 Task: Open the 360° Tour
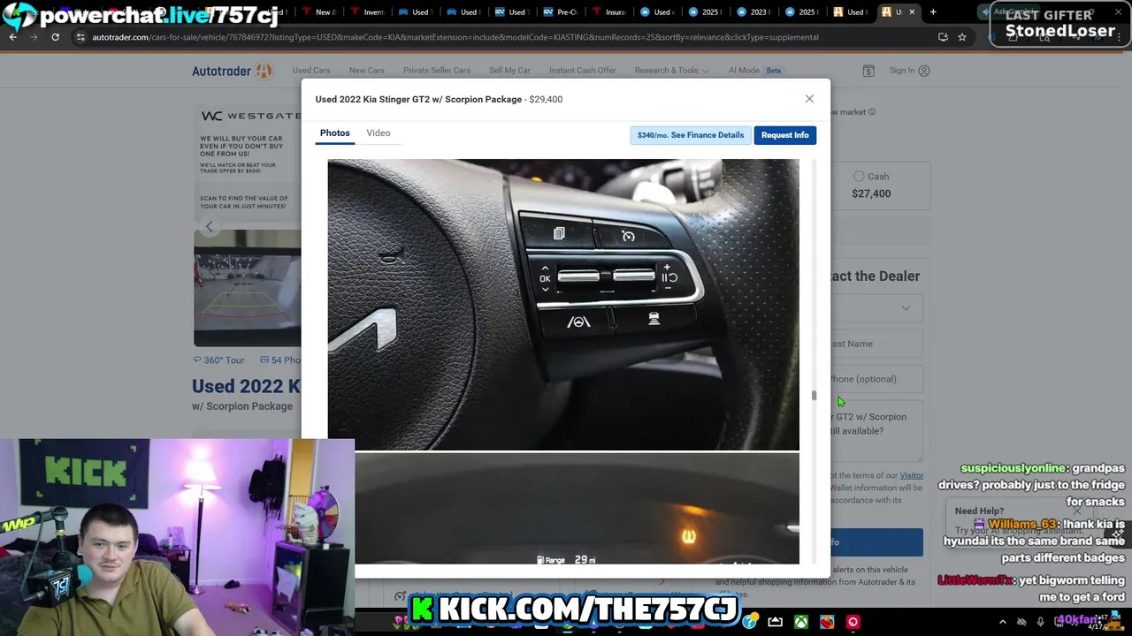218,360
